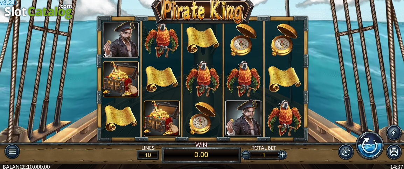The height and width of the screenshot is (169, 404).
Task: Click the Total Bet value field
Action: pyautogui.click(x=264, y=155)
